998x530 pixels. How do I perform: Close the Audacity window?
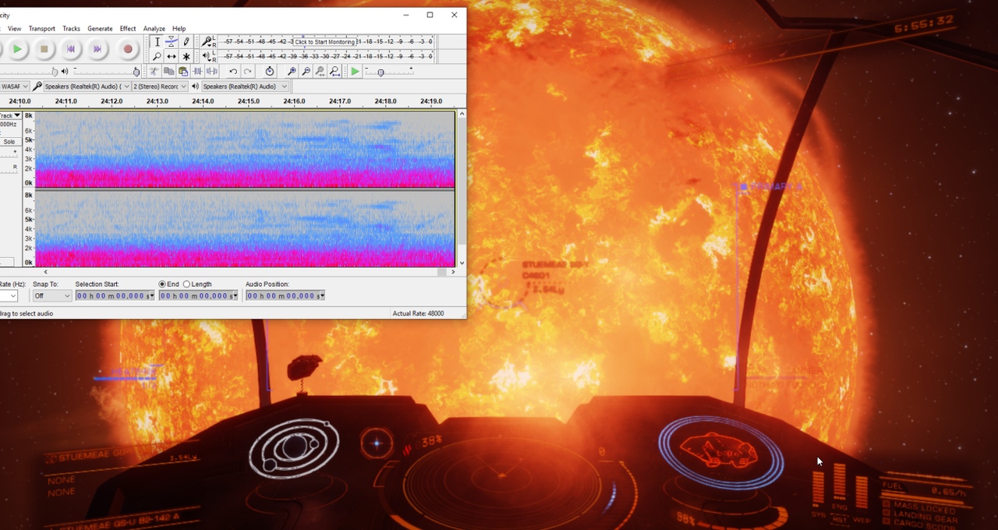(x=455, y=15)
